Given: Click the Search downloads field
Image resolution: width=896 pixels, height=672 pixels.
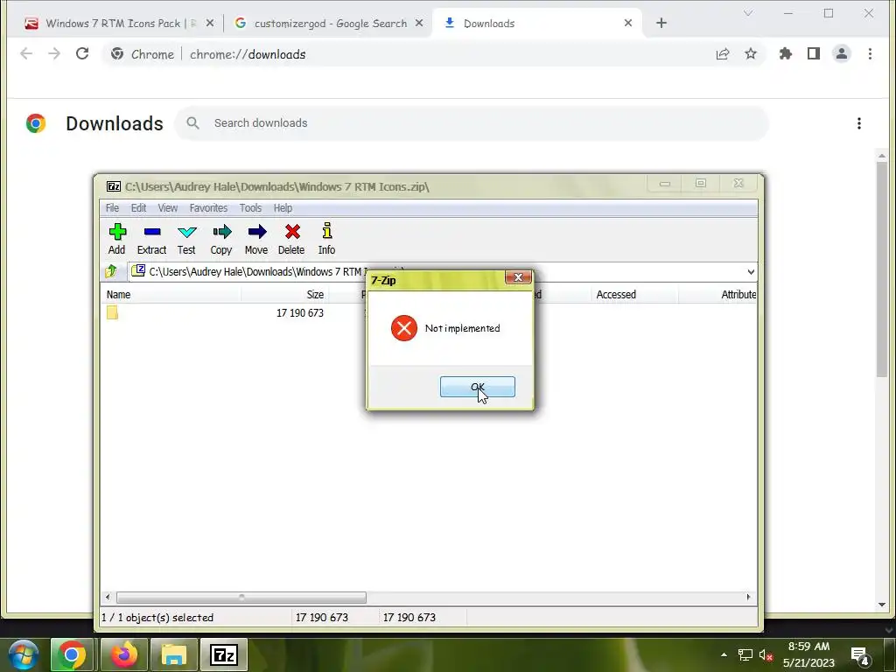Looking at the screenshot, I should (472, 123).
